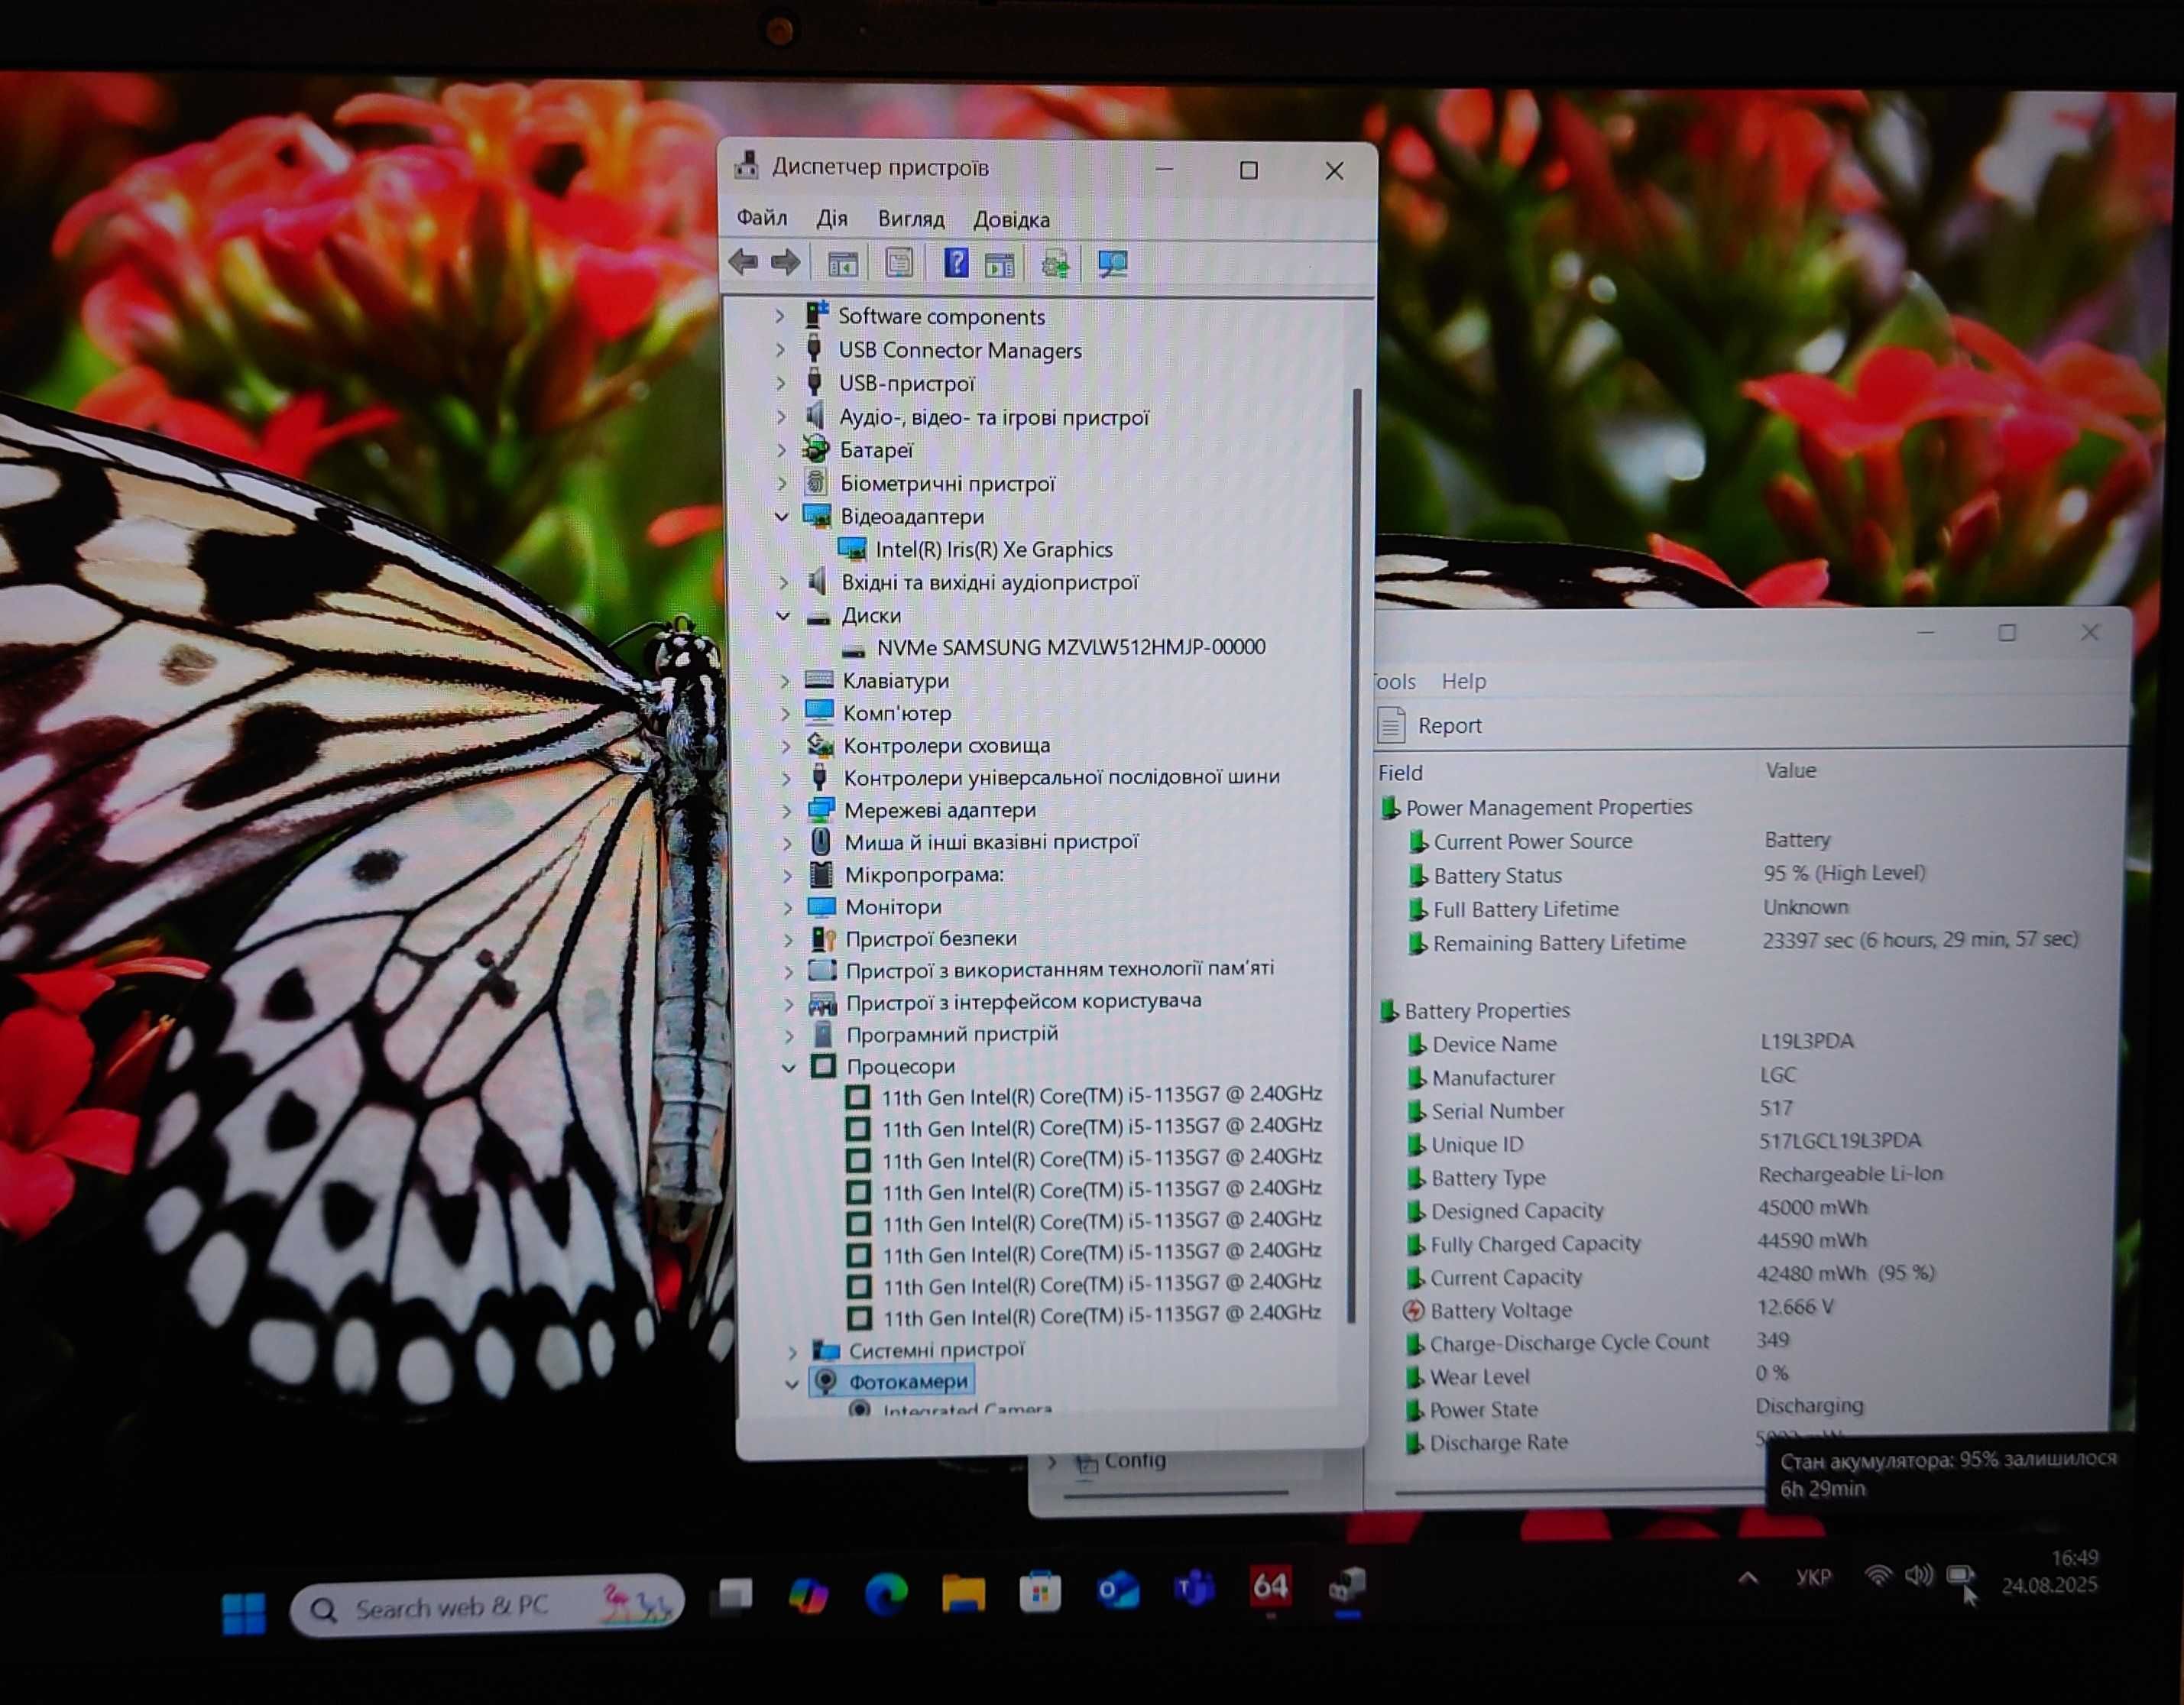This screenshot has width=2184, height=1705.
Task: Select Пристрої безпеки tree item
Action: 931,938
